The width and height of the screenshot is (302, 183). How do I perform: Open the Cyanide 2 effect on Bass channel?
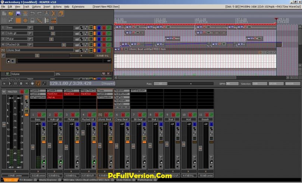38,90
